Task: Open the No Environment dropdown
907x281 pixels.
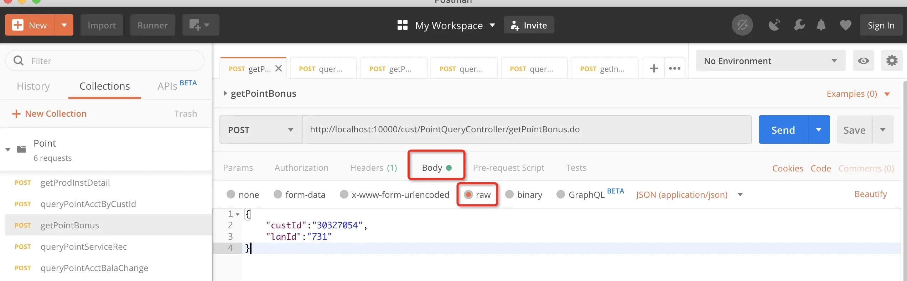Action: coord(771,61)
